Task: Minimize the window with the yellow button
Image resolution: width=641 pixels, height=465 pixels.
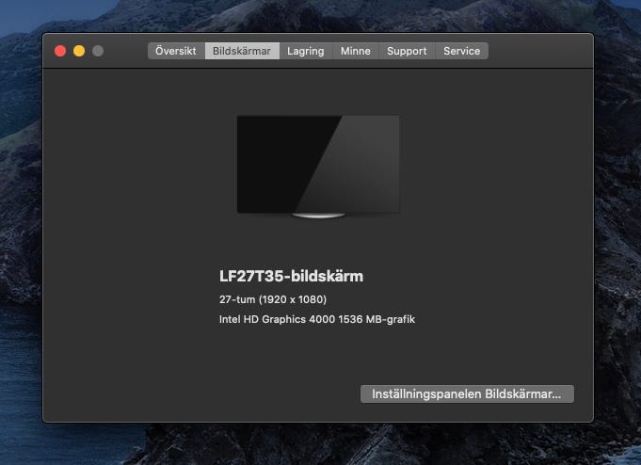Action: point(79,51)
